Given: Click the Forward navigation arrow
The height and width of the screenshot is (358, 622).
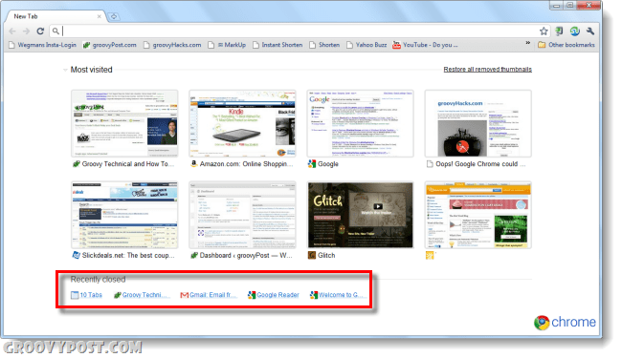Looking at the screenshot, I should tap(26, 31).
